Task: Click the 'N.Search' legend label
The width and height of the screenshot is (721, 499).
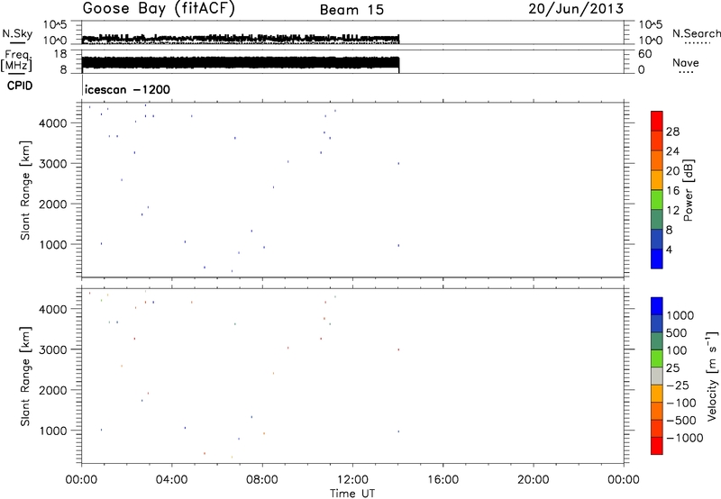Action: coord(696,33)
